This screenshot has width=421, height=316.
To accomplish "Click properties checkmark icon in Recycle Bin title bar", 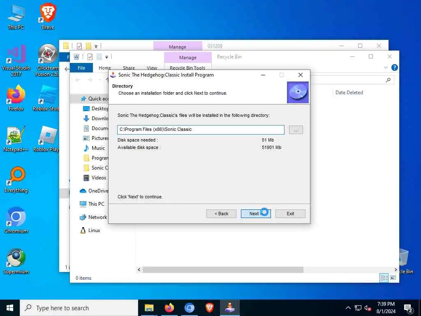I will click(90, 57).
